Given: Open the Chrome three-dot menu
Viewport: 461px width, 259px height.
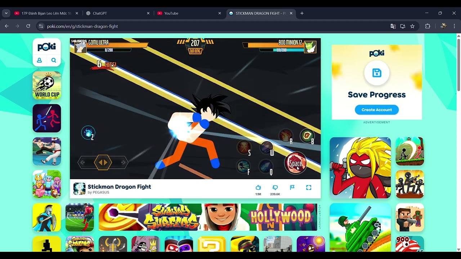Looking at the screenshot, I should click(x=455, y=26).
